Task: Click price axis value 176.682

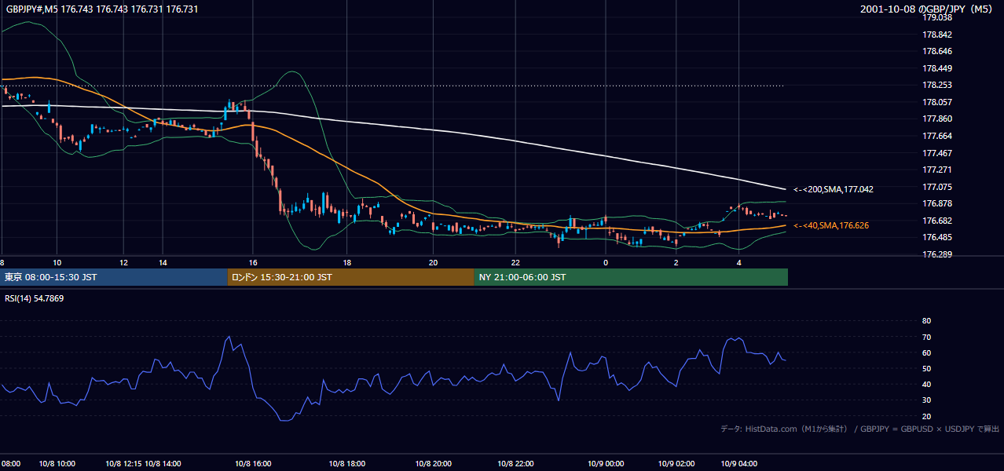Action: tap(937, 221)
